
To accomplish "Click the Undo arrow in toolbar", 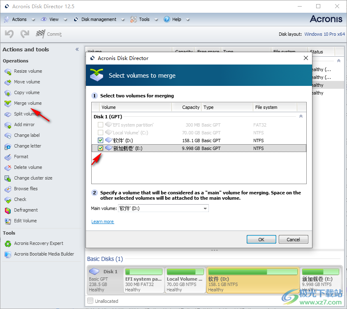I will coord(9,34).
